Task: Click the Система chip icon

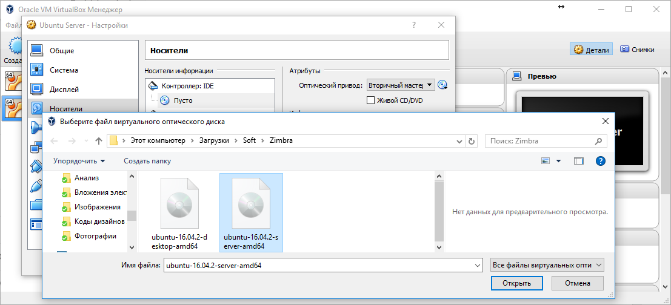Action: pos(37,70)
